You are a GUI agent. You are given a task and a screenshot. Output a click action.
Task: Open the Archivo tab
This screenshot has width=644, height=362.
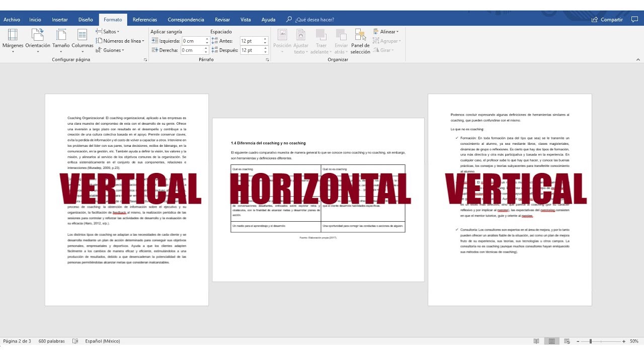tap(12, 20)
